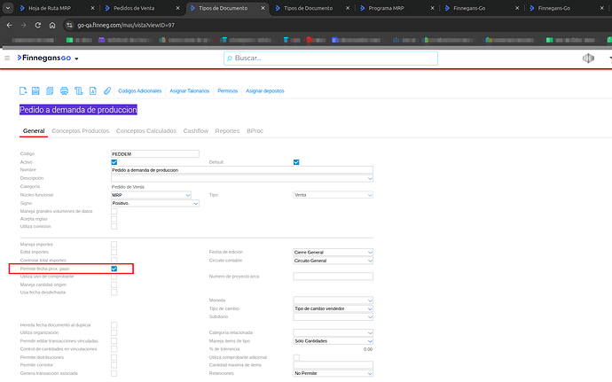
Task: Click Codigos Adicionales link
Action: 140,91
